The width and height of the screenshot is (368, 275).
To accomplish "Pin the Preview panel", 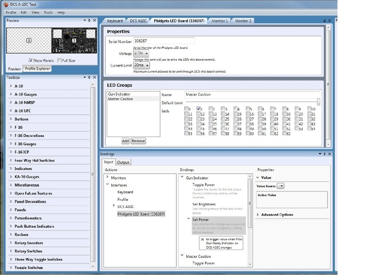I will (x=89, y=21).
